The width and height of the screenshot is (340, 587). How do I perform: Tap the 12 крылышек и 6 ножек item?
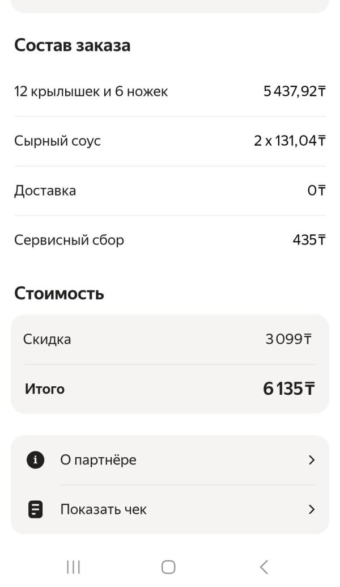[x=91, y=91]
